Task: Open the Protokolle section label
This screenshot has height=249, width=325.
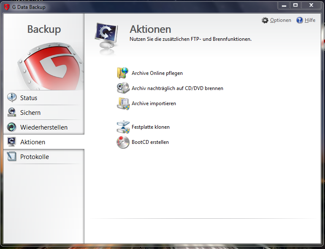Action: pos(35,157)
